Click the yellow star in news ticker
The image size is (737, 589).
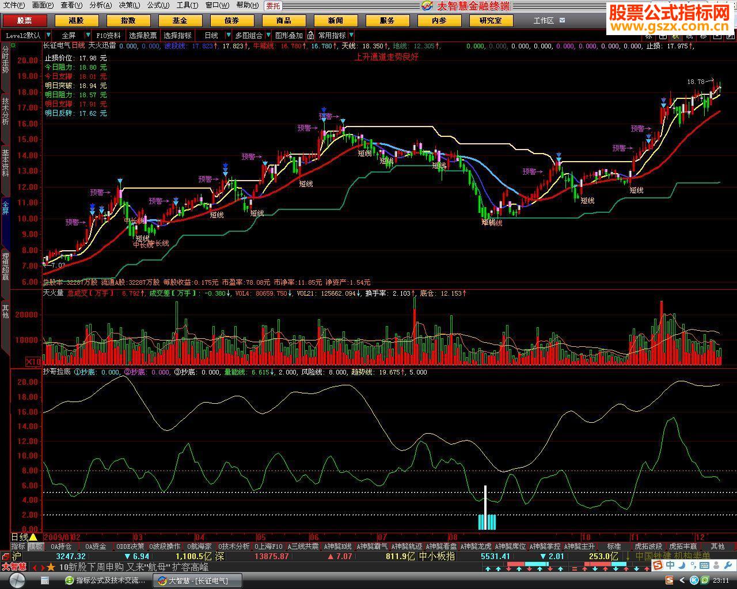point(51,567)
